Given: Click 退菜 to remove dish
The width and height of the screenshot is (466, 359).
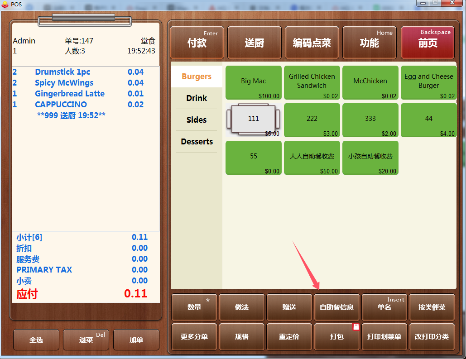Looking at the screenshot, I should point(86,340).
